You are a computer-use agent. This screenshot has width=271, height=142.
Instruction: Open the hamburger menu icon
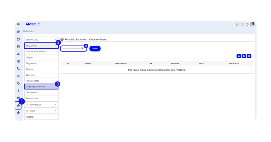tap(18, 24)
